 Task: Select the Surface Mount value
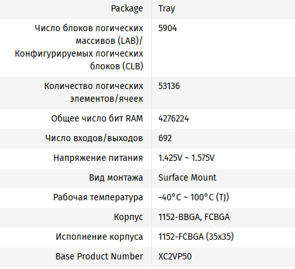tap(187, 177)
